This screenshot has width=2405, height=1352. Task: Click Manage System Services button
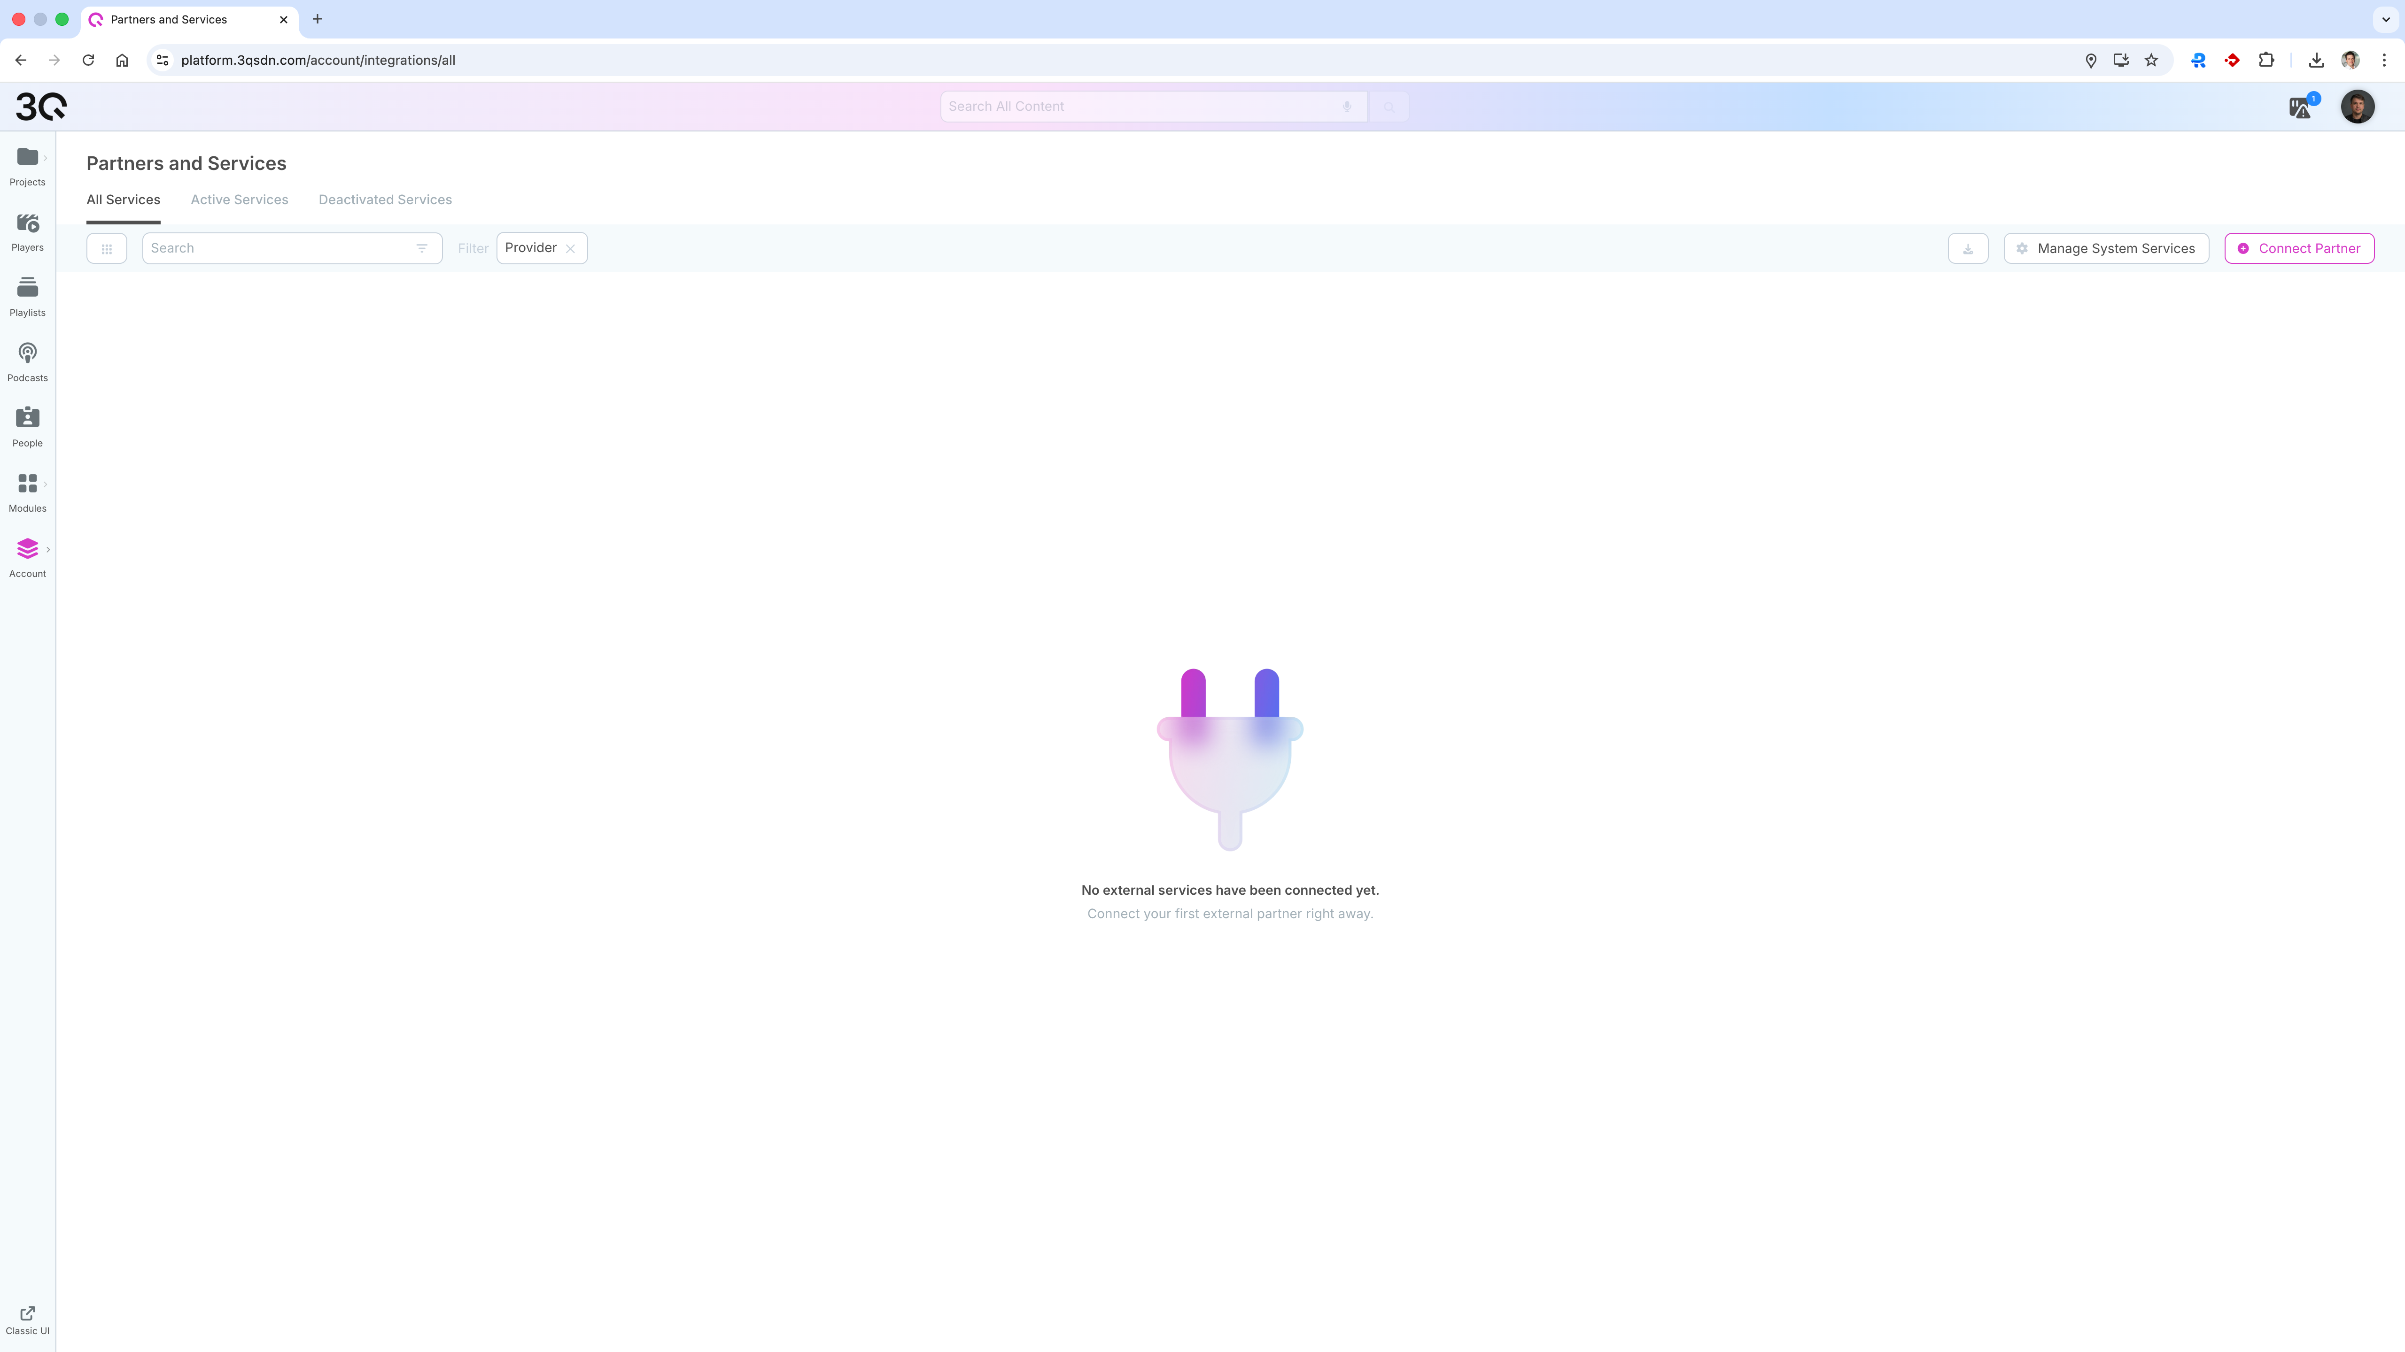[2105, 248]
